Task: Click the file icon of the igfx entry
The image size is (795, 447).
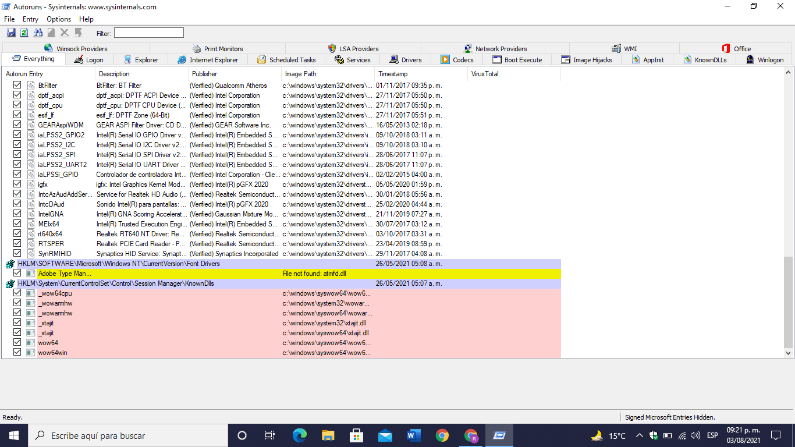Action: point(31,185)
